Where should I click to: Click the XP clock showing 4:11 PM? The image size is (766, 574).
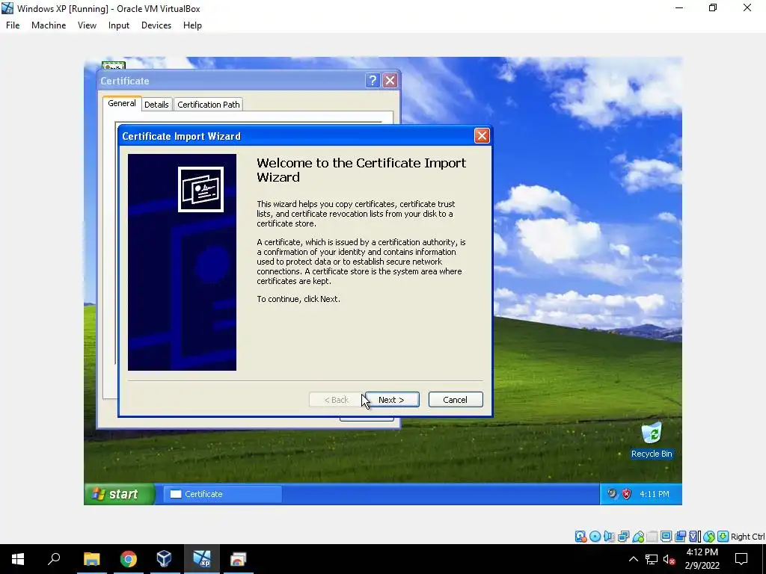tap(654, 494)
